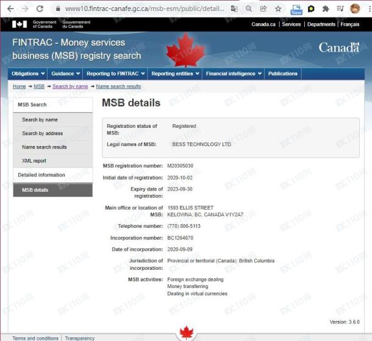Click jurisdiction value 'British Columbia'
Screen dimensions: 372x341
pyautogui.click(x=257, y=261)
